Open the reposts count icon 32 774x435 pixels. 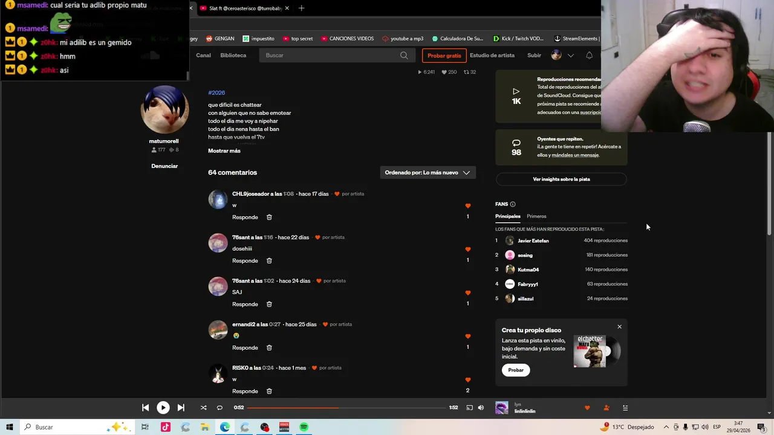coord(467,72)
